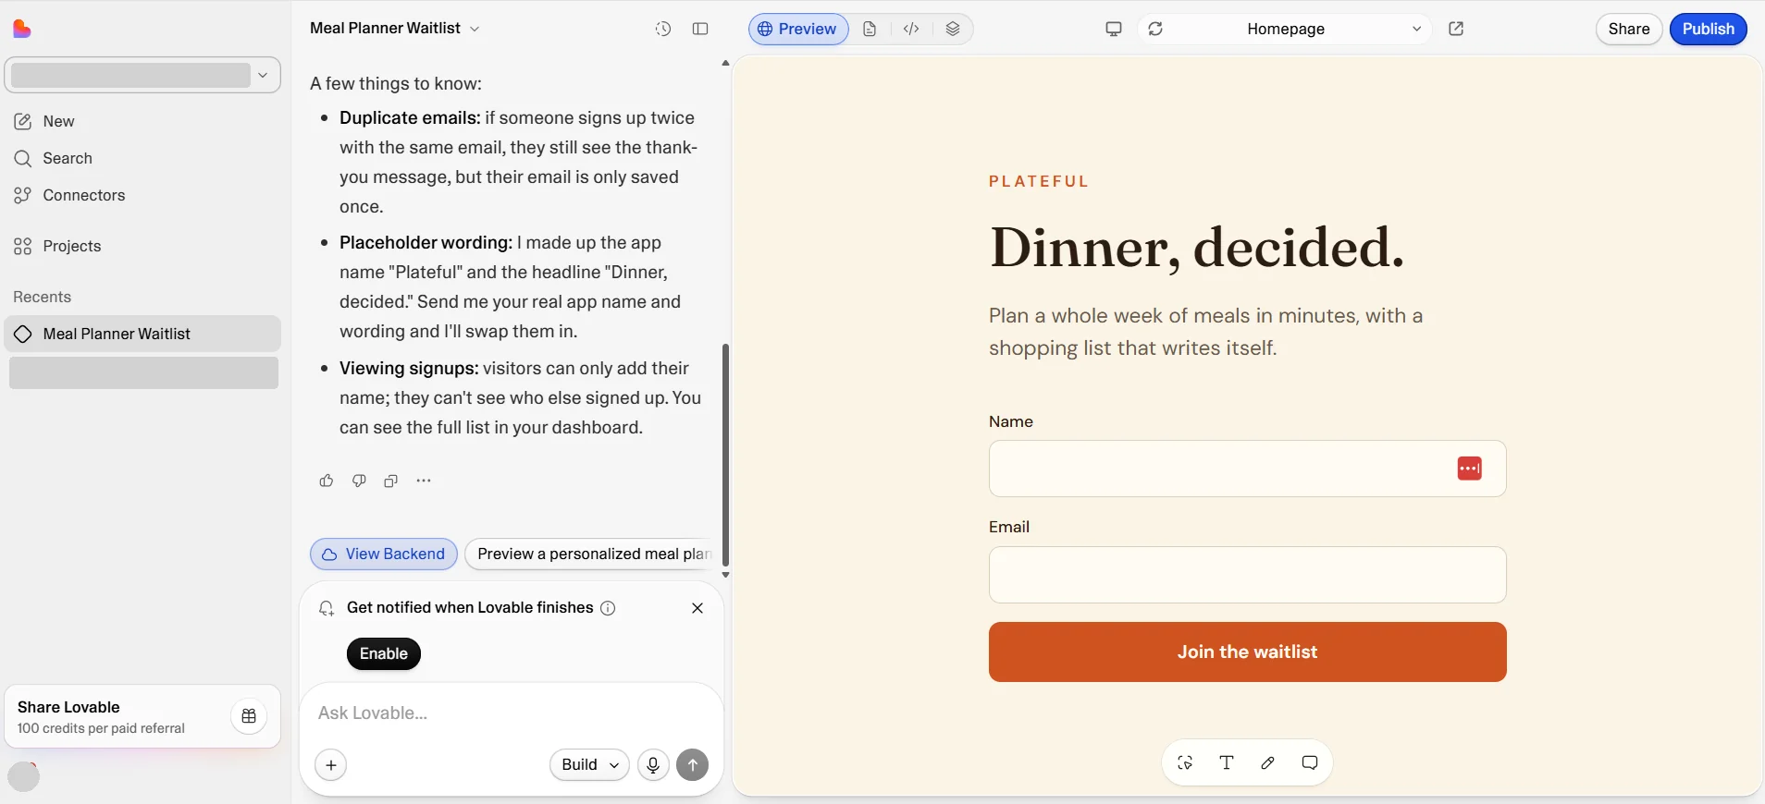Select the pencil edit tool in preview
This screenshot has width=1765, height=804.
(x=1268, y=762)
